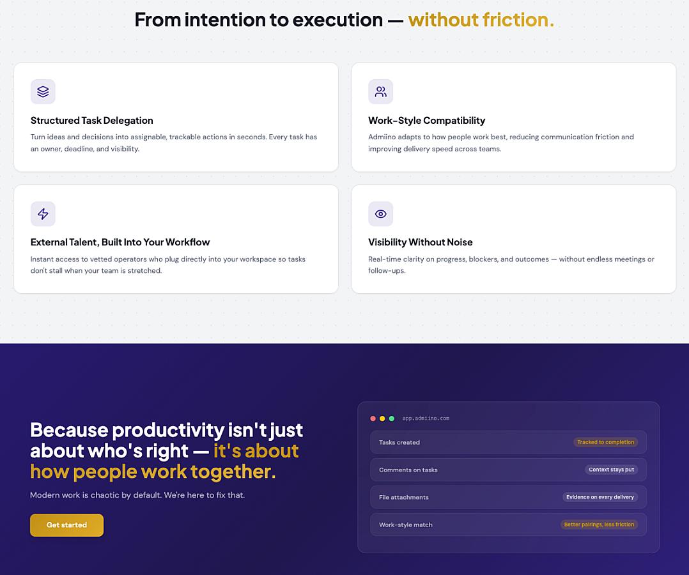The height and width of the screenshot is (575, 689).
Task: Open the Comments on tasks row
Action: [x=508, y=470]
